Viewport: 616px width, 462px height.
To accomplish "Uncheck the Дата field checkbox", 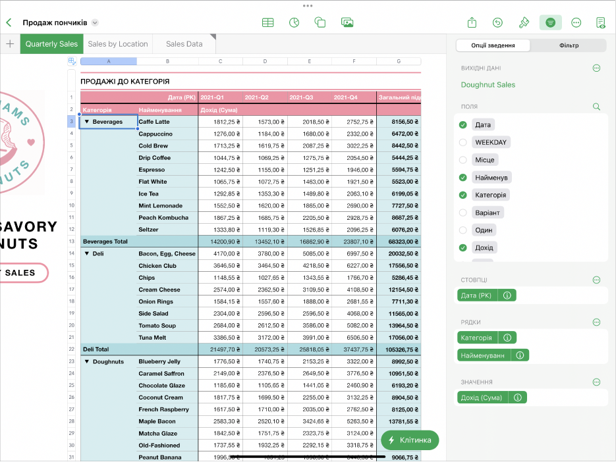I will (x=462, y=124).
